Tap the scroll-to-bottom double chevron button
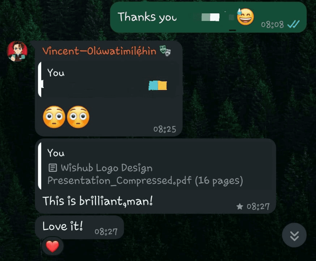The width and height of the screenshot is (316, 261). point(294,235)
